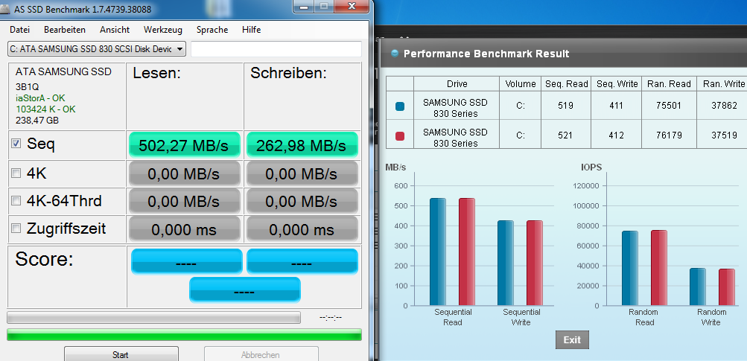
Task: Open the Werkzeug menu
Action: pyautogui.click(x=163, y=30)
